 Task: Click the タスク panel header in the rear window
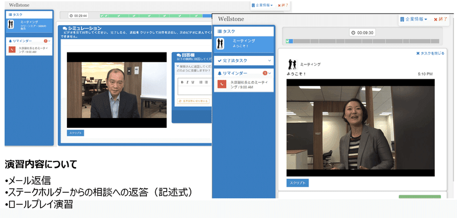tap(29, 15)
